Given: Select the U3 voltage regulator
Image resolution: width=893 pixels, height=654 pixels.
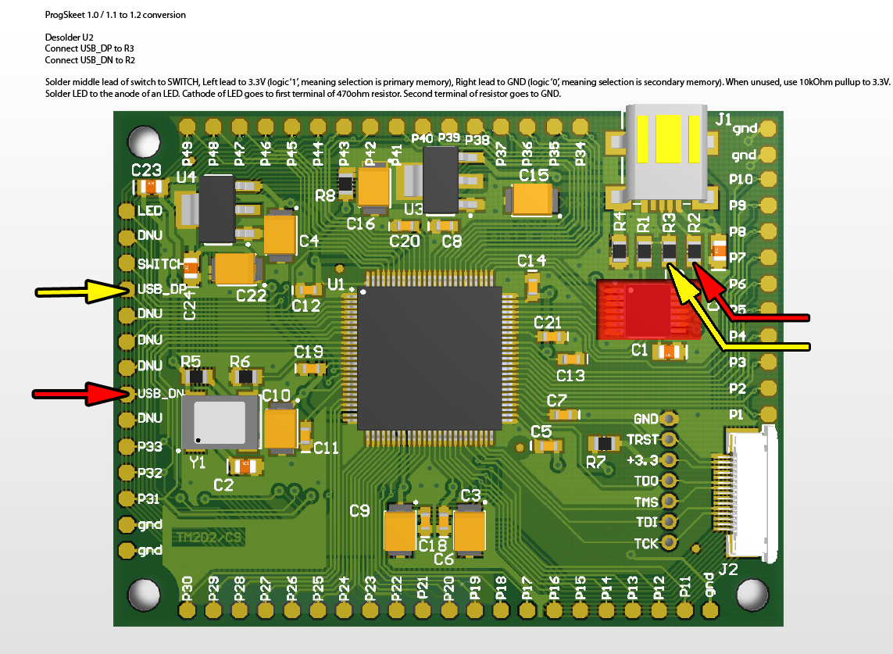Looking at the screenshot, I should (x=440, y=180).
